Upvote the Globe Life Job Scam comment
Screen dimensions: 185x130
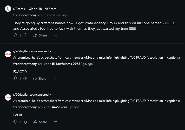point(15,35)
